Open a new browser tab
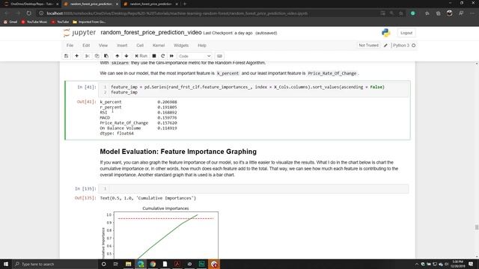The image size is (479, 269). click(x=185, y=4)
